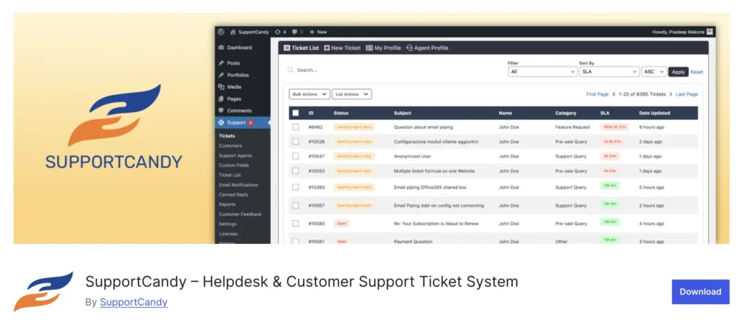Open Support Agents submenu item
The image size is (742, 328).
click(x=235, y=156)
